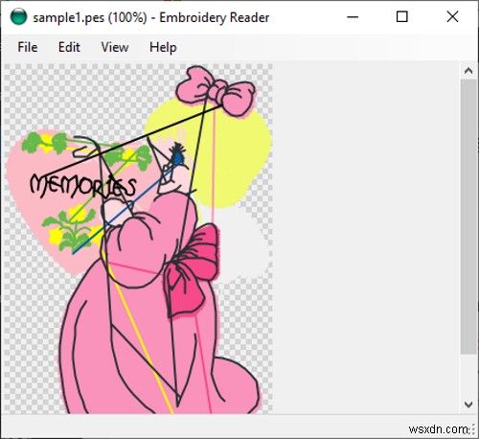Open the File menu
Viewport: 479px width, 439px height.
(28, 47)
